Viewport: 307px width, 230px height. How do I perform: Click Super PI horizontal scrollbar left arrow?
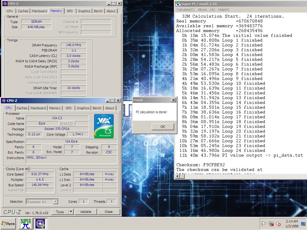point(177,176)
